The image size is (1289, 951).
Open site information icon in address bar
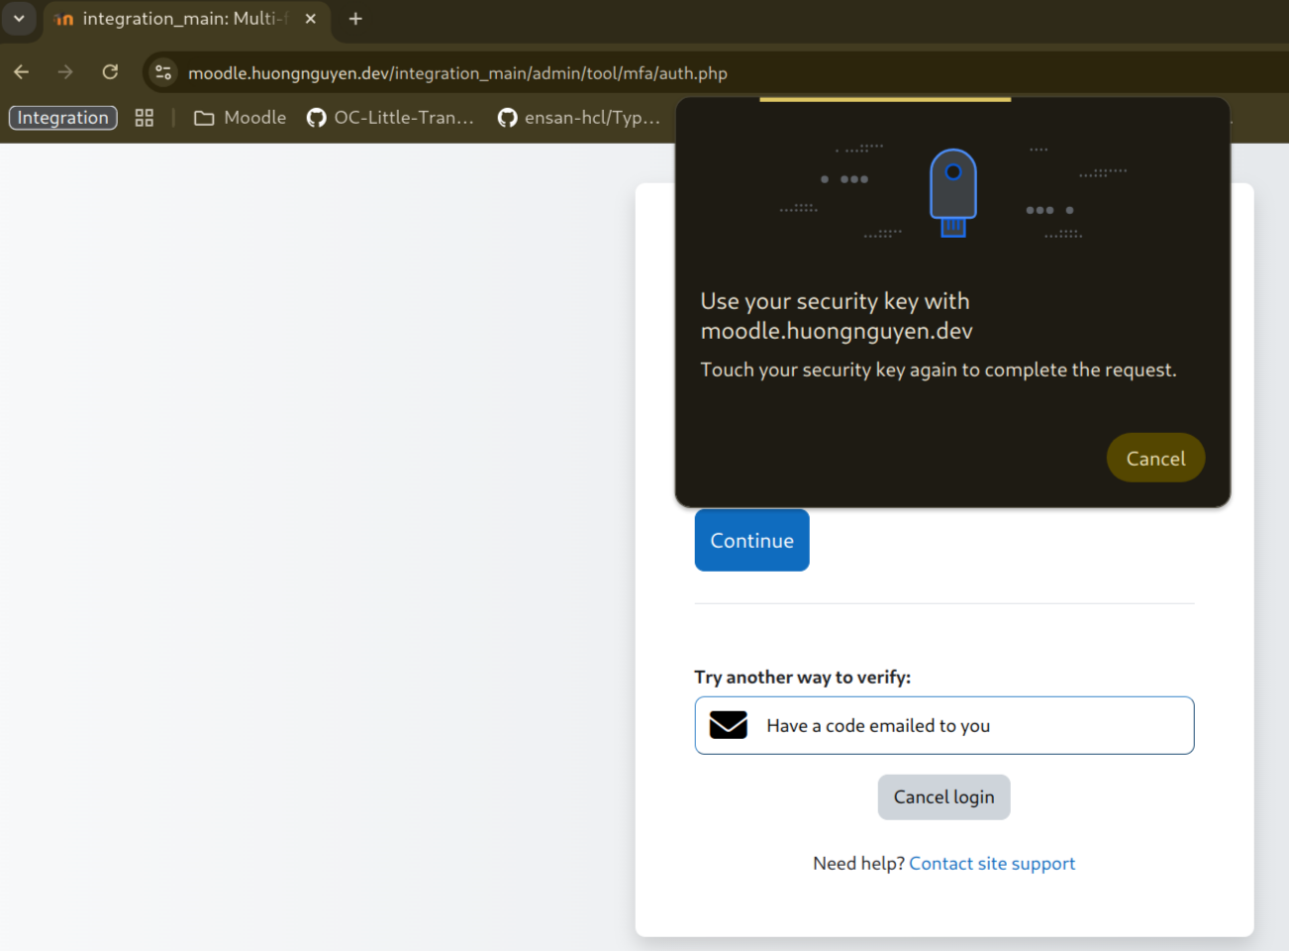pyautogui.click(x=163, y=72)
